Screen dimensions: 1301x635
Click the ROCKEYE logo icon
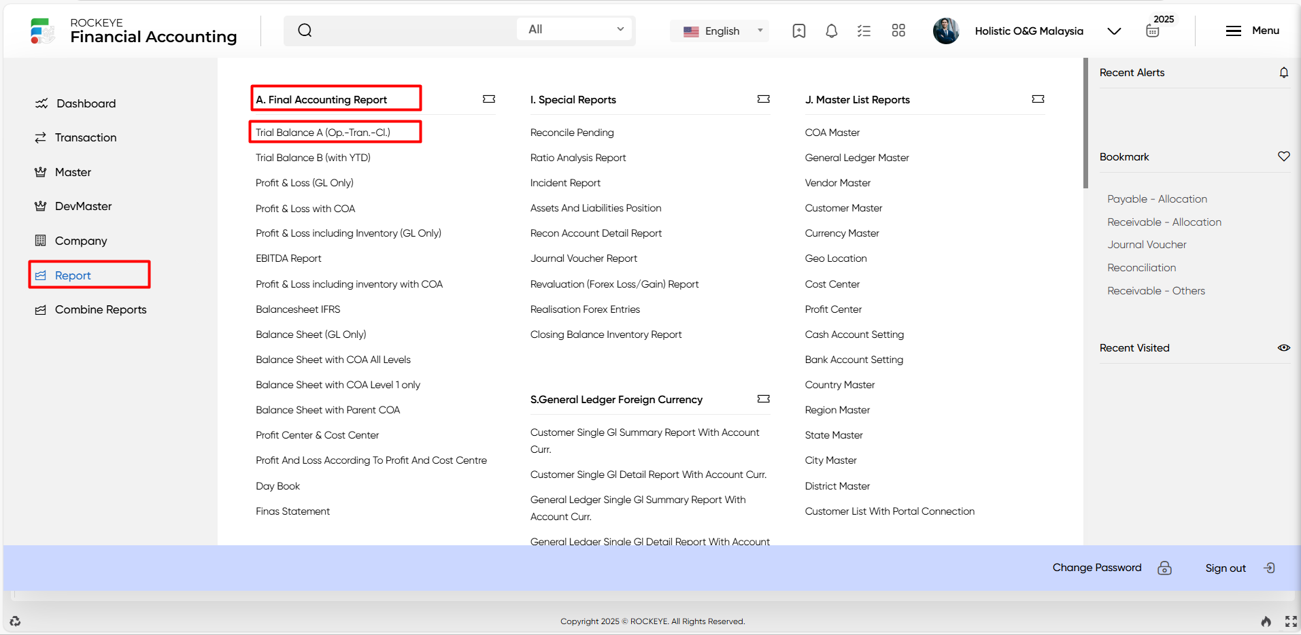tap(42, 31)
